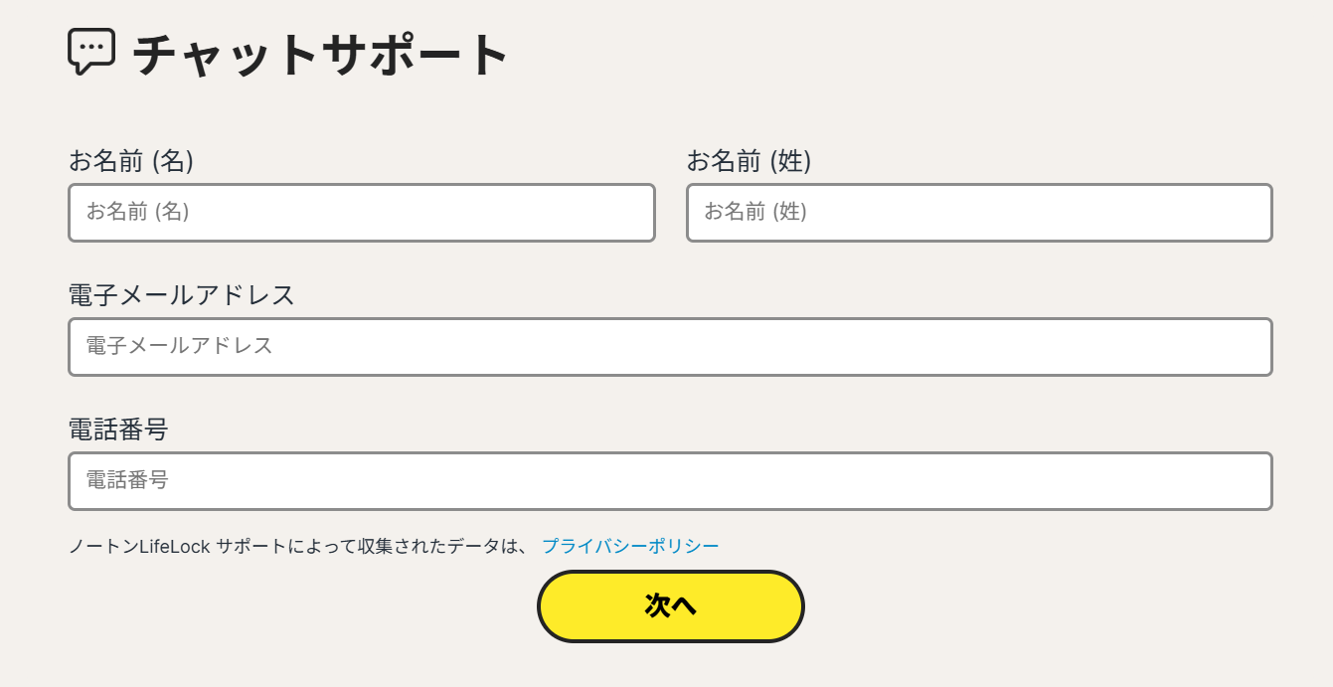Click the チャットサポート heading text
Viewport: 1333px width, 687px height.
(x=321, y=56)
